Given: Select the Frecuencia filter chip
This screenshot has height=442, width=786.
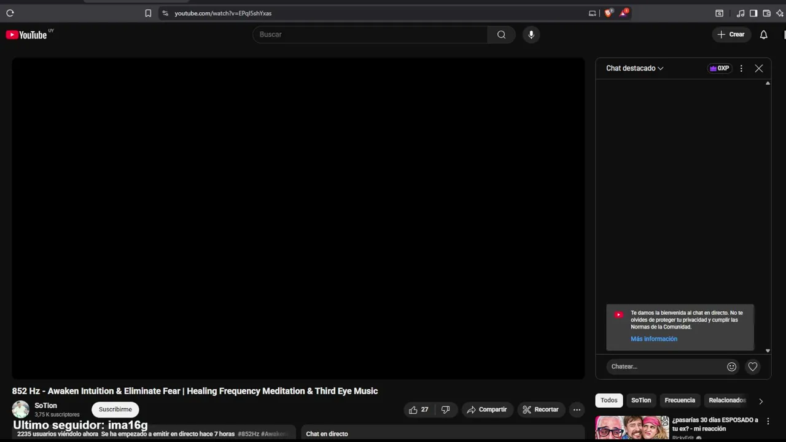Looking at the screenshot, I should click(680, 400).
